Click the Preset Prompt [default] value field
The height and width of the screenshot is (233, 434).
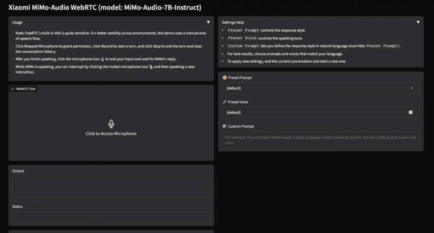[314, 88]
